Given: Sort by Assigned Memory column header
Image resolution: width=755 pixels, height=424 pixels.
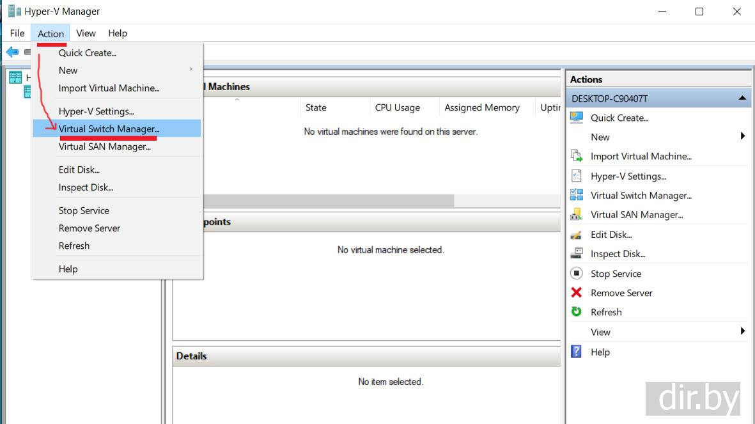Looking at the screenshot, I should point(486,107).
